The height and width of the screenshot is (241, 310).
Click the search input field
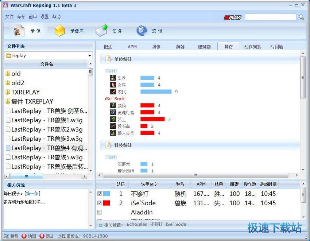[x=270, y=17]
